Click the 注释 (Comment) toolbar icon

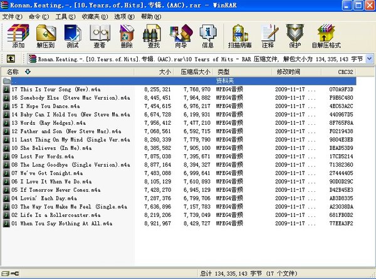[269, 36]
